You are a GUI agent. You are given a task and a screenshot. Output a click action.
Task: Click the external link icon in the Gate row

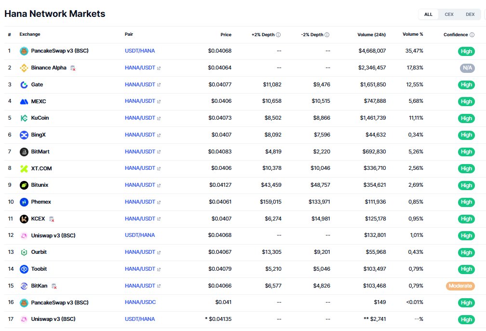pos(159,85)
